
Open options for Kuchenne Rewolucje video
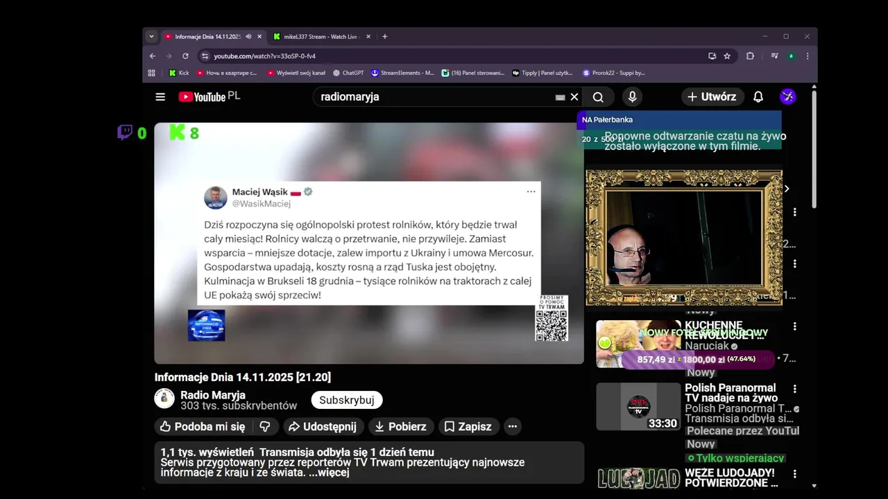795,326
